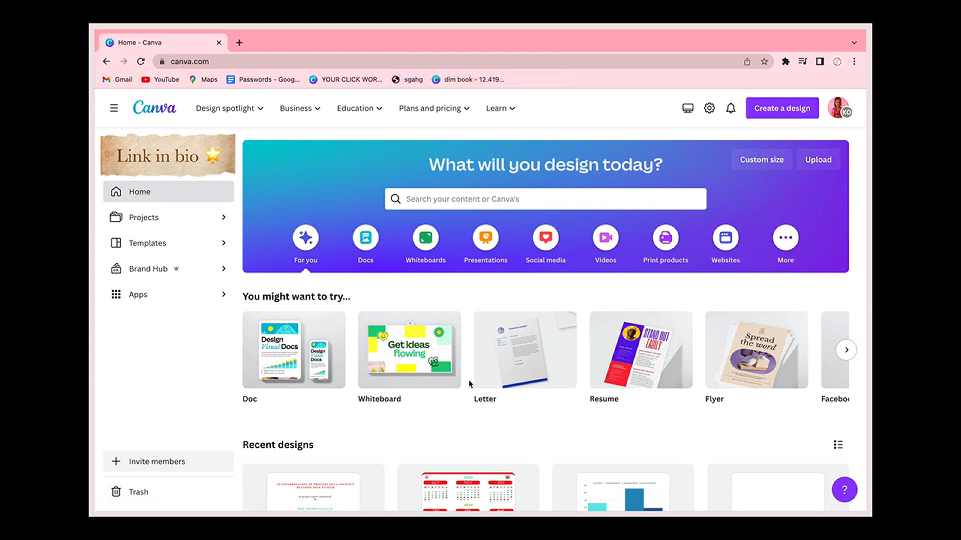
Task: Open the Resume design thumbnail
Action: click(x=641, y=350)
